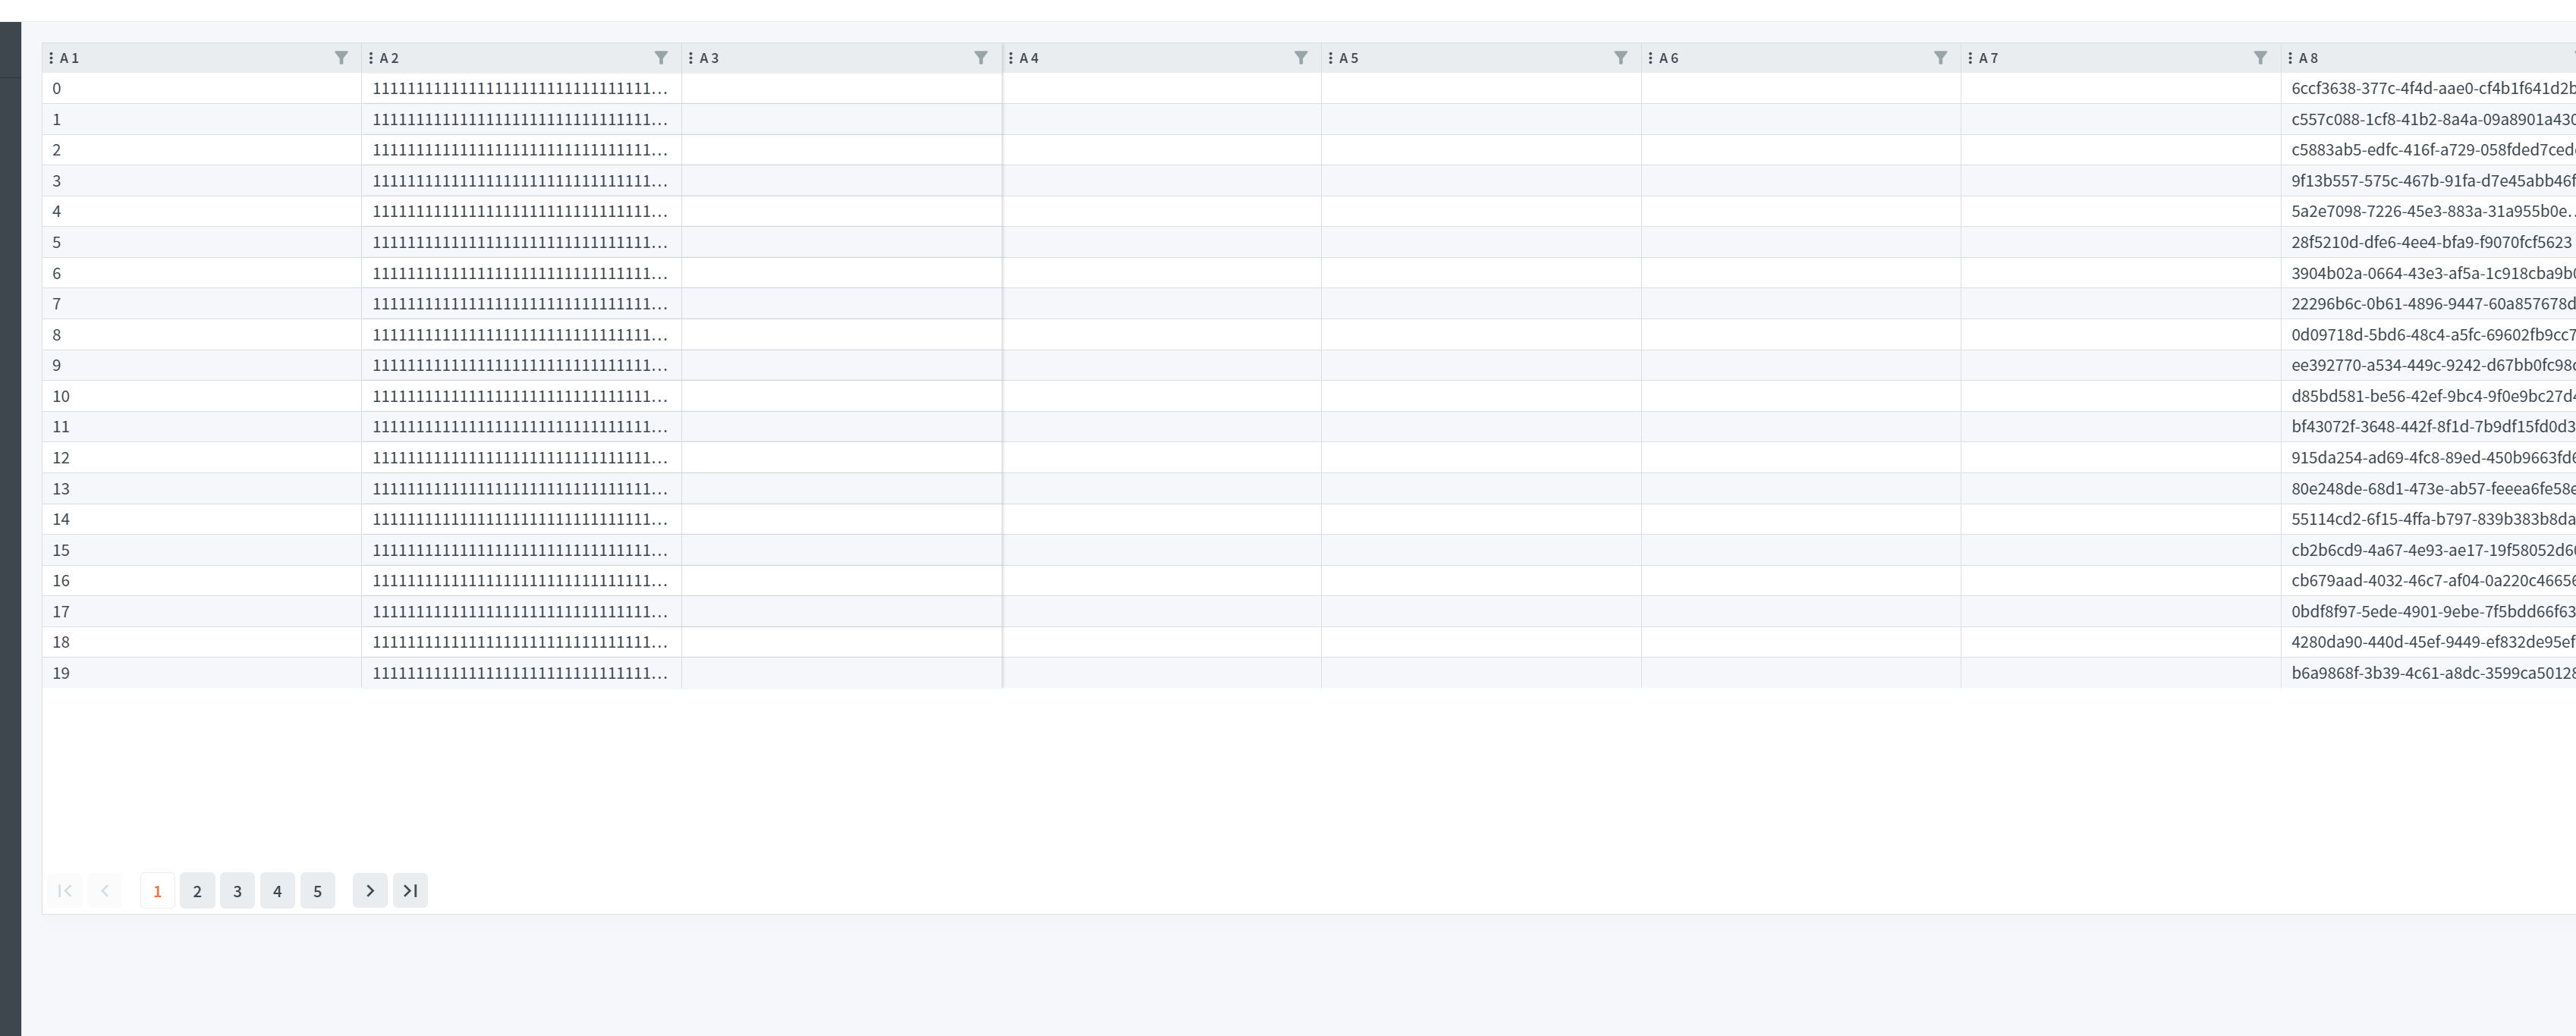The width and height of the screenshot is (2576, 1036).
Task: Select UUID starting with 0bdf8f97
Action: point(2433,611)
